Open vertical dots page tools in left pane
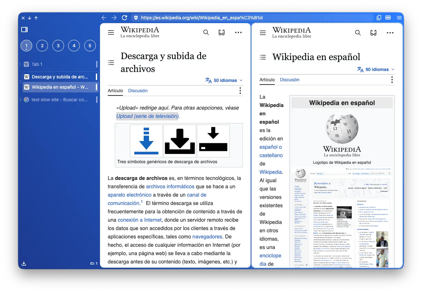 (x=240, y=91)
